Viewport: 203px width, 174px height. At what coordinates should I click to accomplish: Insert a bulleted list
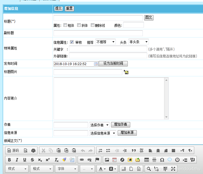pyautogui.click(x=108, y=150)
